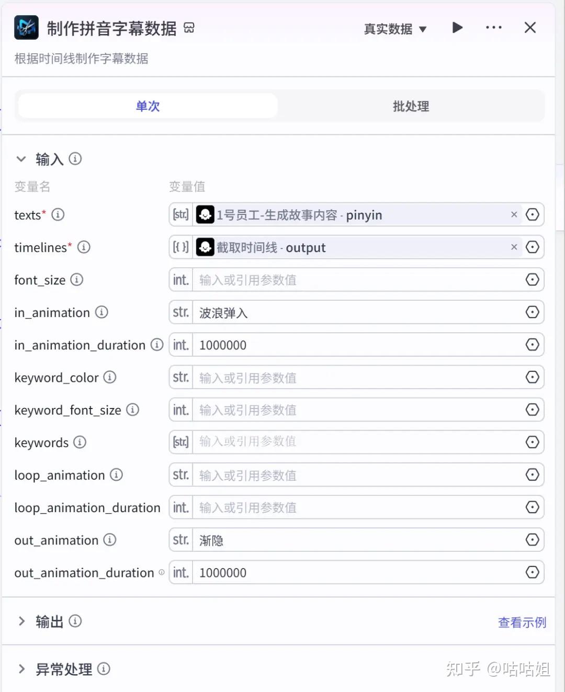Screen dimensions: 565x692
Task: Click the node title edit icon
Action: (189, 28)
